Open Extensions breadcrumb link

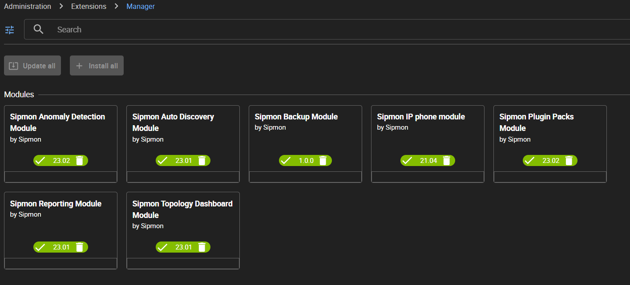89,6
